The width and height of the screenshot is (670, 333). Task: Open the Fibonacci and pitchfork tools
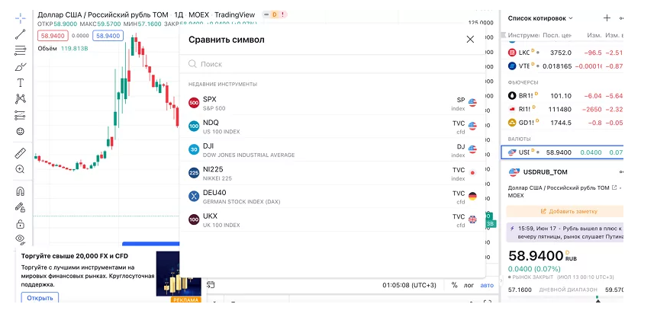20,50
